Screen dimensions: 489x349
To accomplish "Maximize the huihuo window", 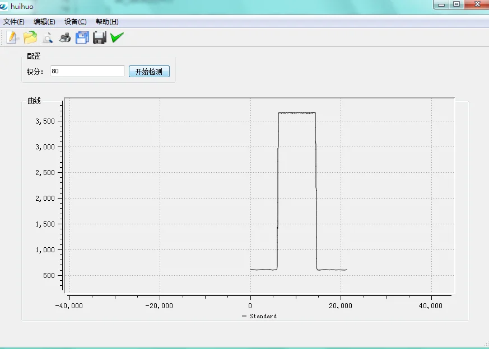I will tap(457, 4).
